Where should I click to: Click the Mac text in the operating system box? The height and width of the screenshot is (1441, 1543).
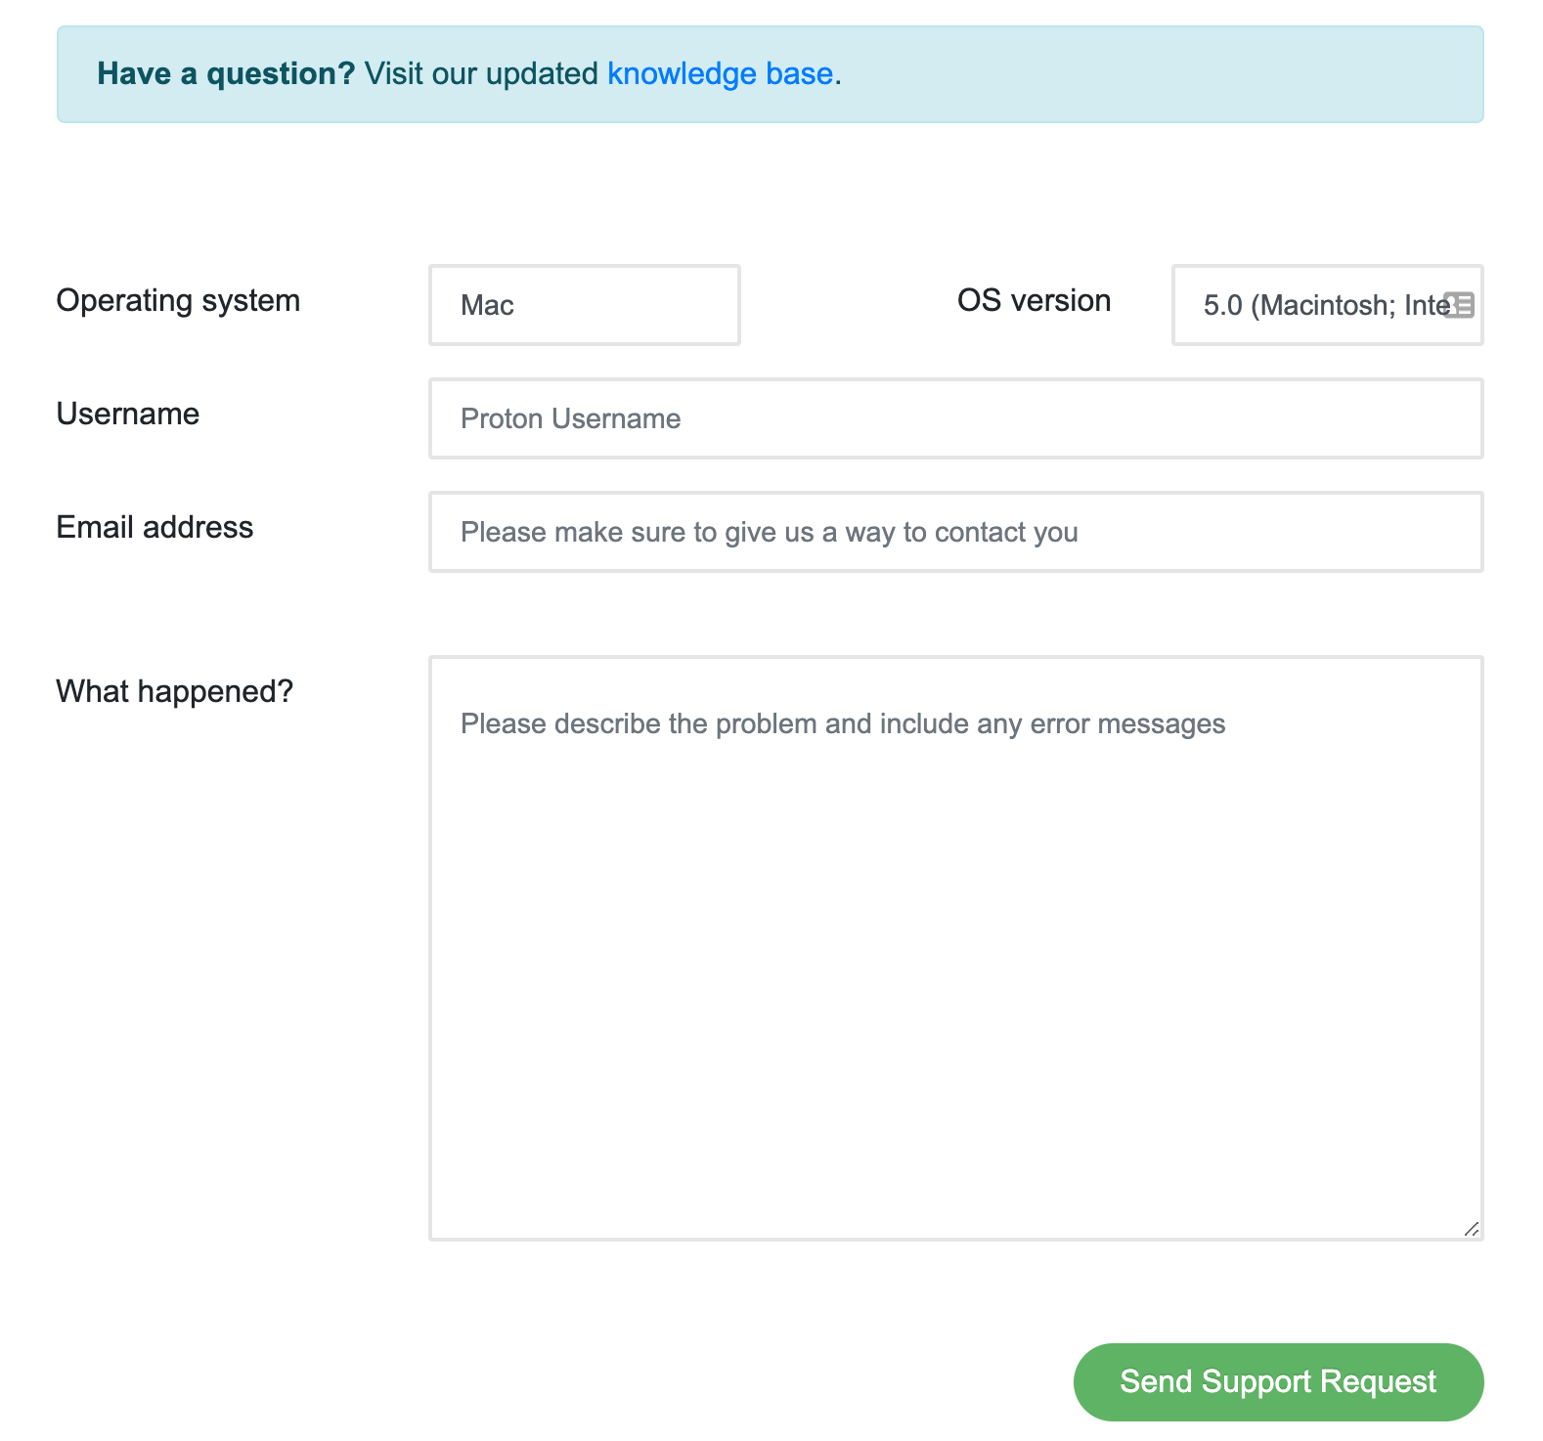click(487, 306)
